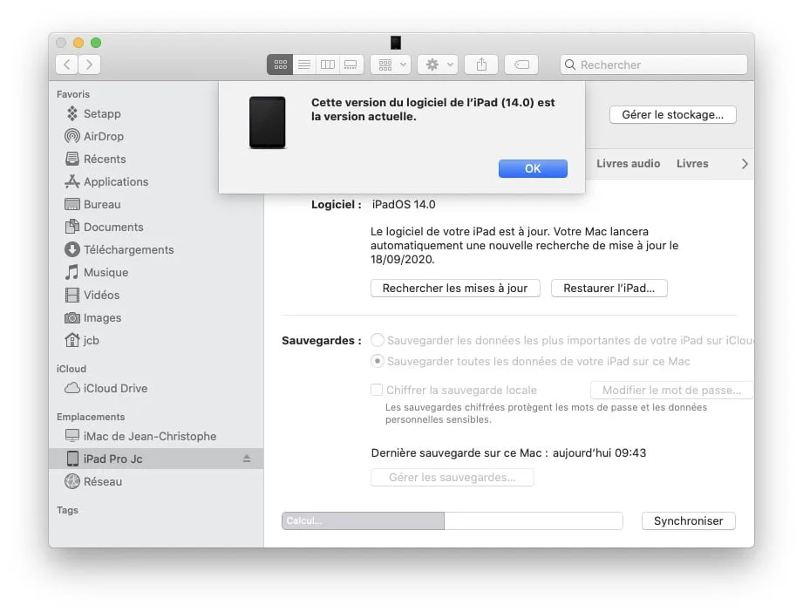This screenshot has height=612, width=803.
Task: Click the Tags section header
Action: pyautogui.click(x=68, y=510)
